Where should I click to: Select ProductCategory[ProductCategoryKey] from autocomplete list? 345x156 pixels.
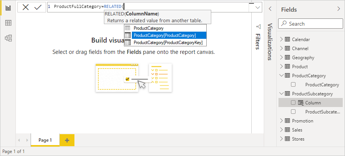(x=168, y=43)
